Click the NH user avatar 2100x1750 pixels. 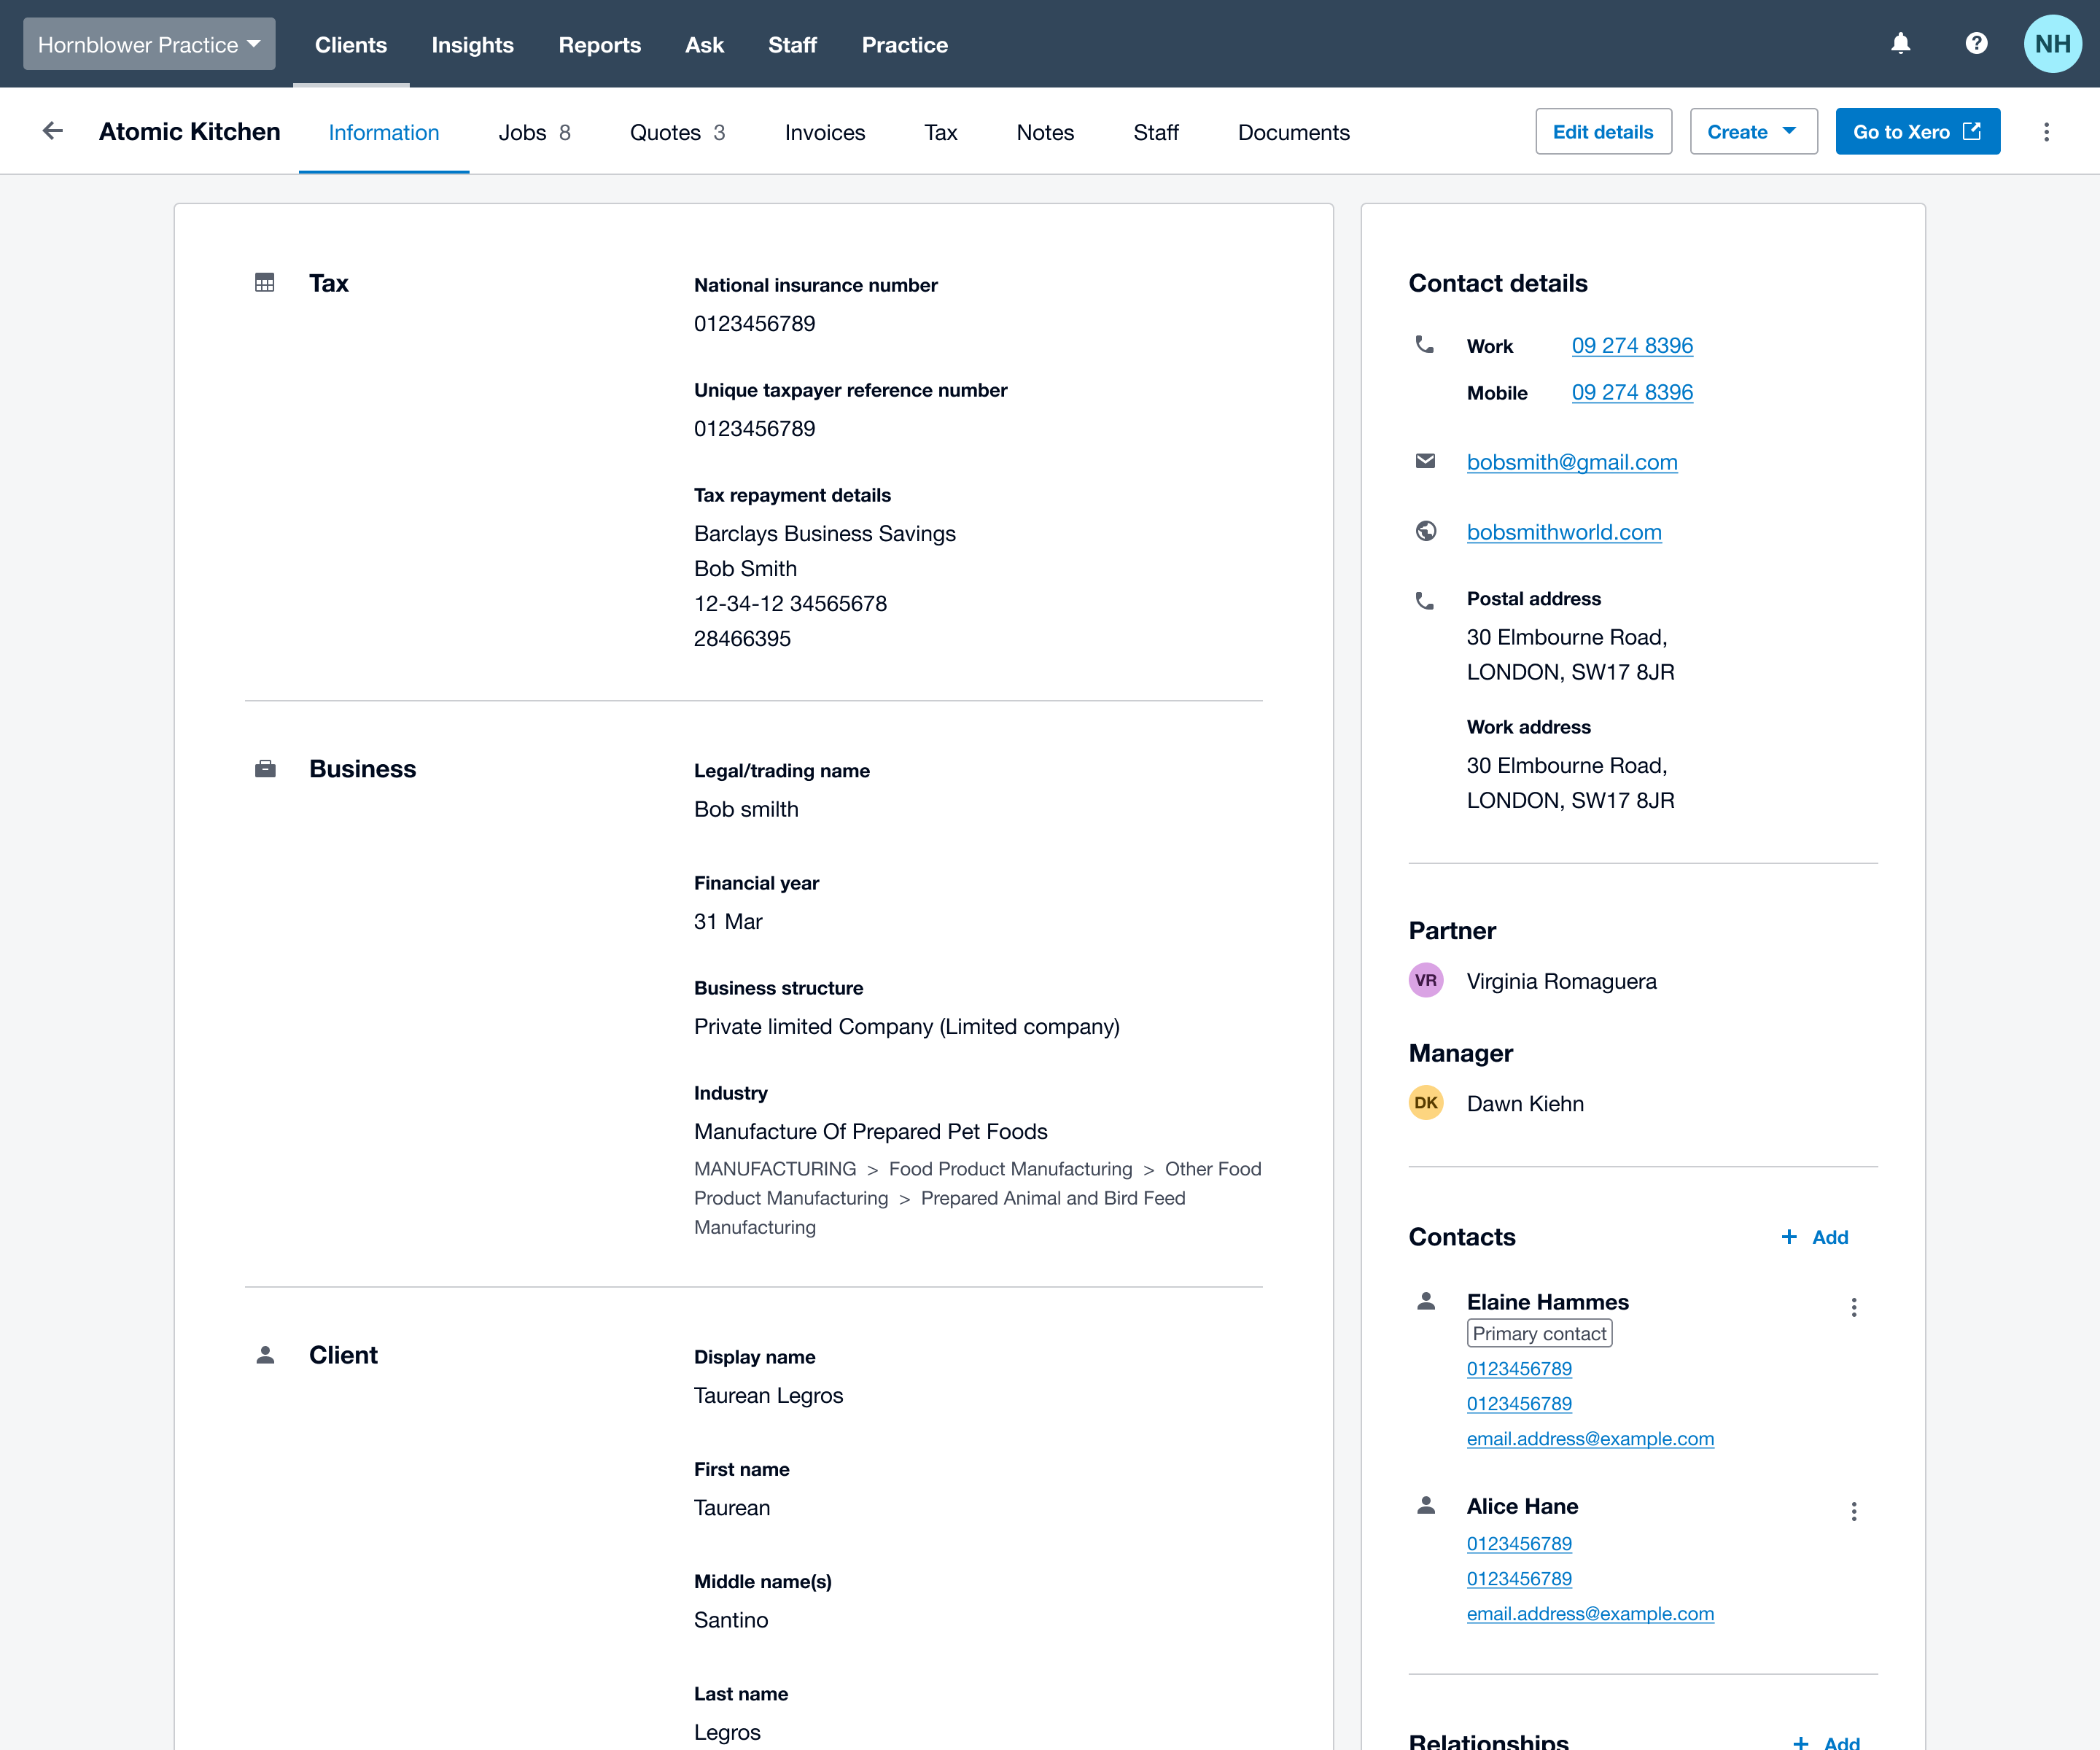pos(2052,44)
